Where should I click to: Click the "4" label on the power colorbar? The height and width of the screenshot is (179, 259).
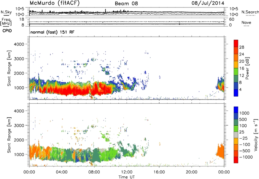click(240, 89)
